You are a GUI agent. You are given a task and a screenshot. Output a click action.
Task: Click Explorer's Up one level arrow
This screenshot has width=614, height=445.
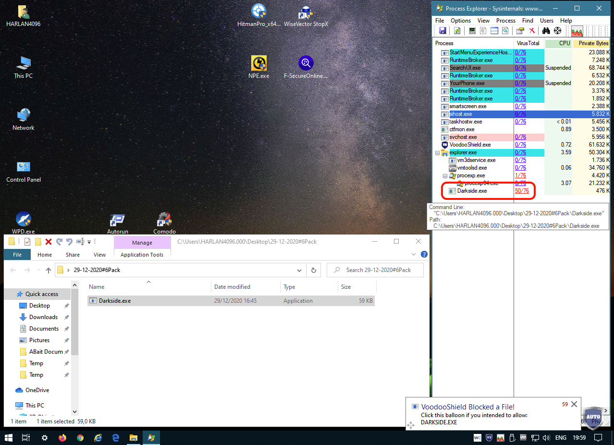click(49, 270)
